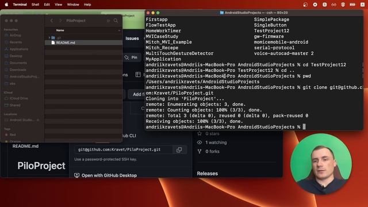Viewport: 368px width, 207px height.
Task: Open the Edit menu
Action: (47, 5)
